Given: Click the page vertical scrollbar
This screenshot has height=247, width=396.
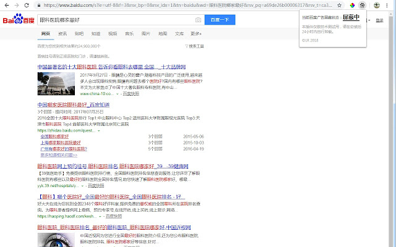Looking at the screenshot, I should pos(391,128).
